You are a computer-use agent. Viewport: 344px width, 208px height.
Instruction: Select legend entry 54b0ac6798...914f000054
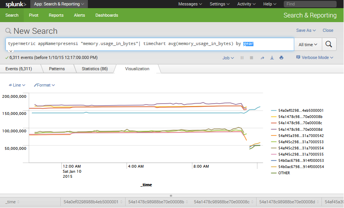pyautogui.click(x=297, y=166)
